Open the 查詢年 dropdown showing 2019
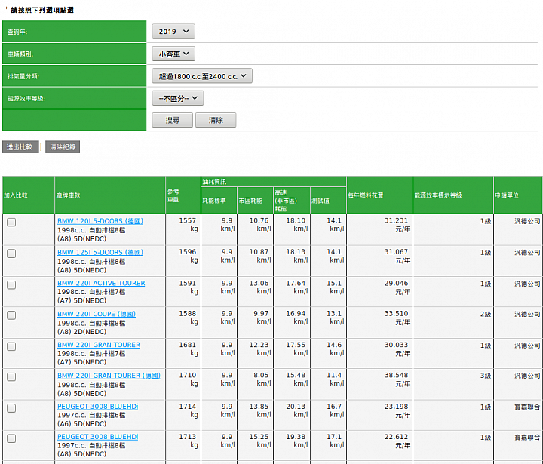 tap(173, 32)
